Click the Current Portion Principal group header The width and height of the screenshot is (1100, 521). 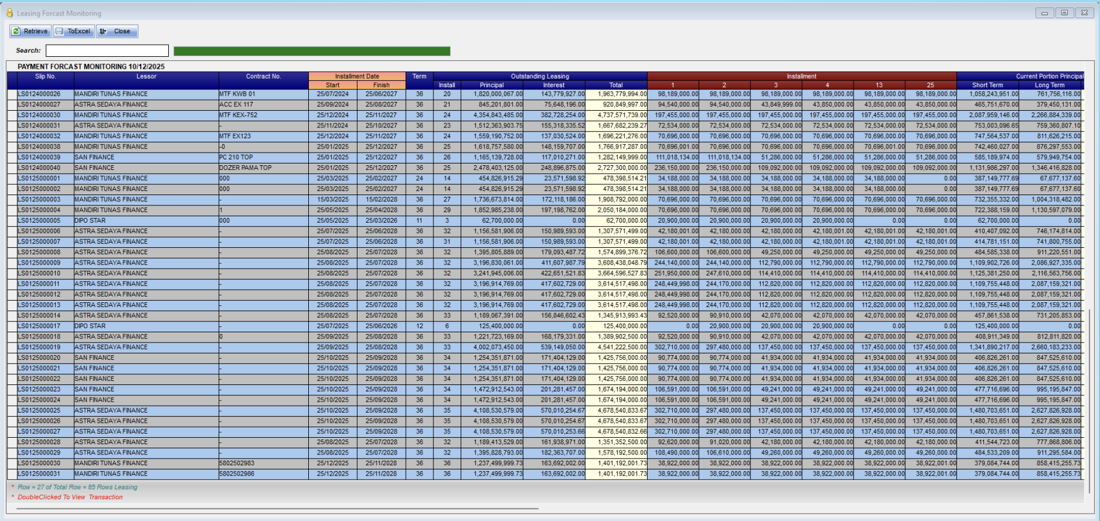[x=1020, y=76]
